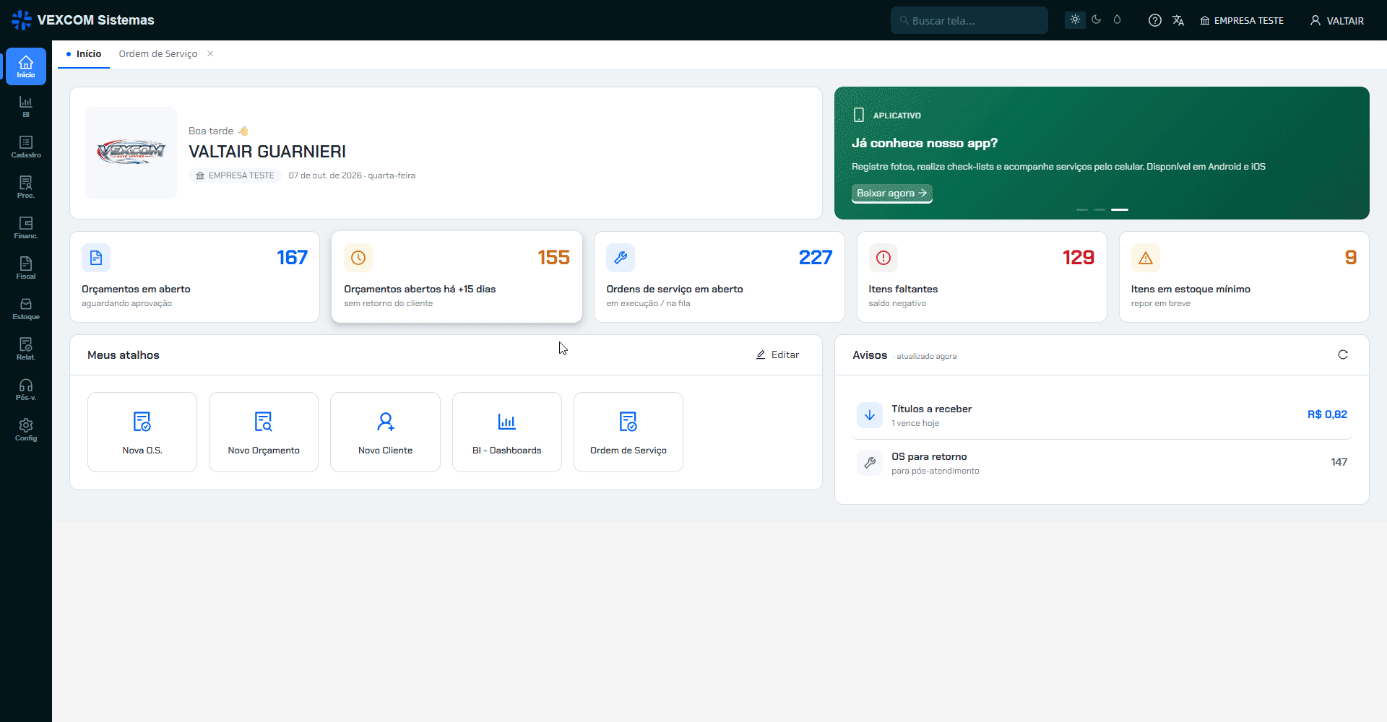Open the Novo Cliente shortcut
The image size is (1387, 722).
point(385,432)
